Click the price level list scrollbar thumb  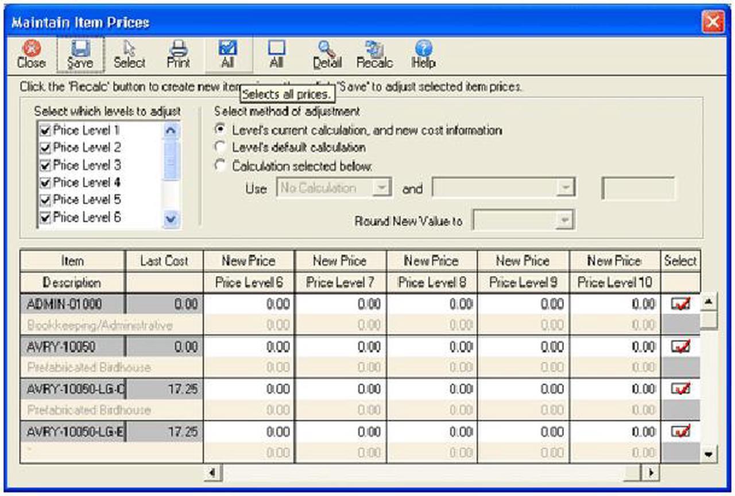[x=172, y=161]
